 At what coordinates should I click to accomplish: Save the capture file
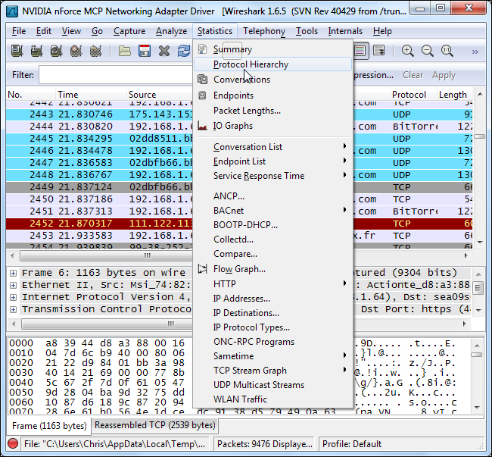[x=145, y=52]
